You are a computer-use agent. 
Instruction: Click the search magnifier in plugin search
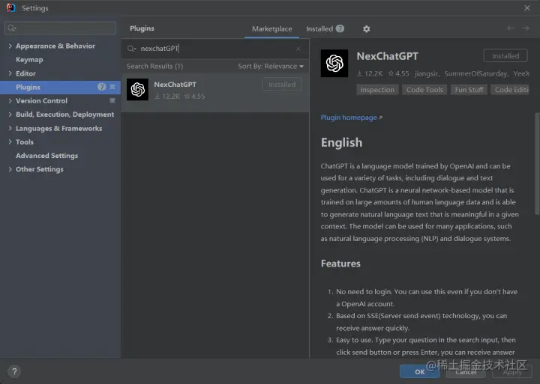(x=131, y=49)
